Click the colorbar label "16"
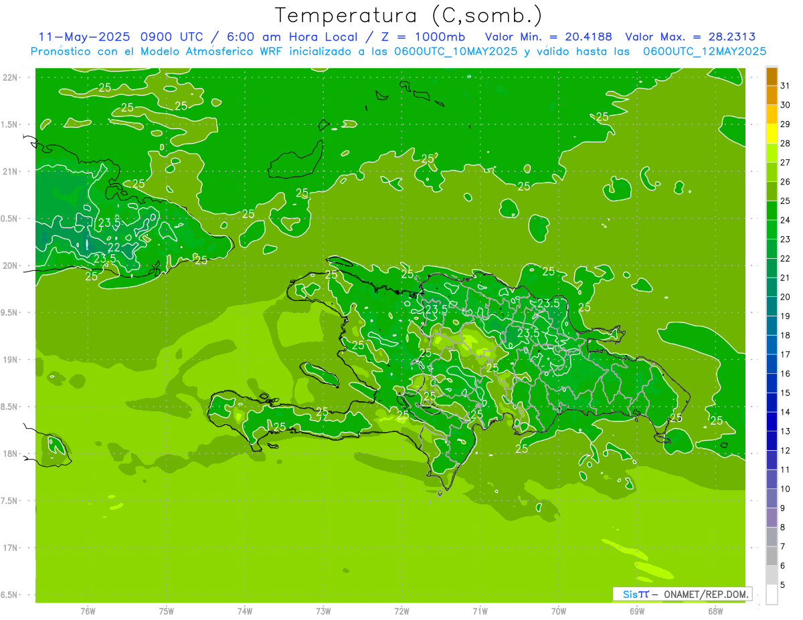Image resolution: width=803 pixels, height=620 pixels. 785,374
